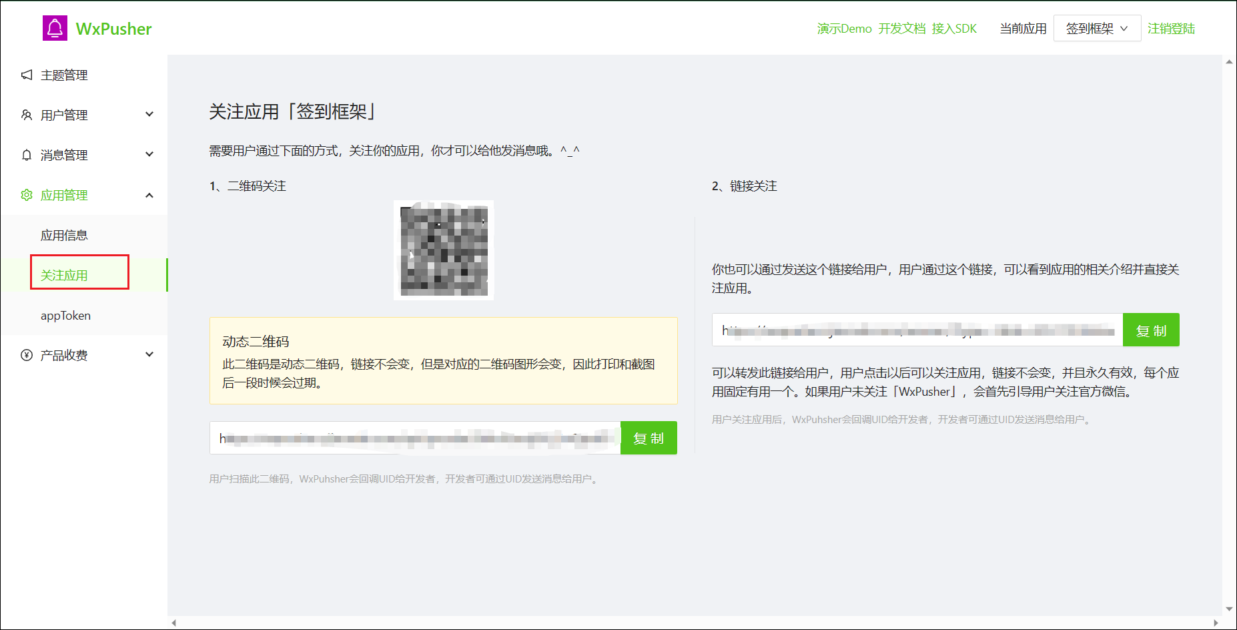Click the gear icon beside 应用管理

pos(27,195)
